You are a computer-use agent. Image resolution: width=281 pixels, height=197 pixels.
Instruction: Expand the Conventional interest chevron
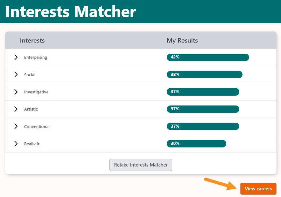click(x=16, y=126)
